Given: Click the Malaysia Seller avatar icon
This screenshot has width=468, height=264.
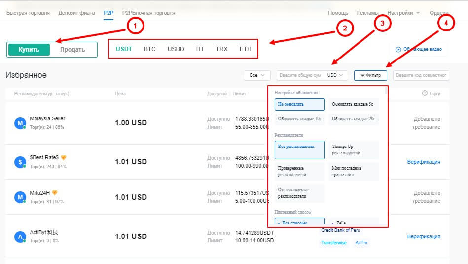Looking at the screenshot, I should tap(20, 123).
